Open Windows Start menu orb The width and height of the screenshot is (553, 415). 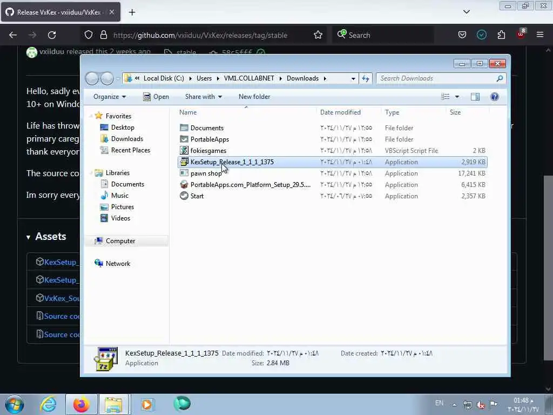pyautogui.click(x=15, y=404)
